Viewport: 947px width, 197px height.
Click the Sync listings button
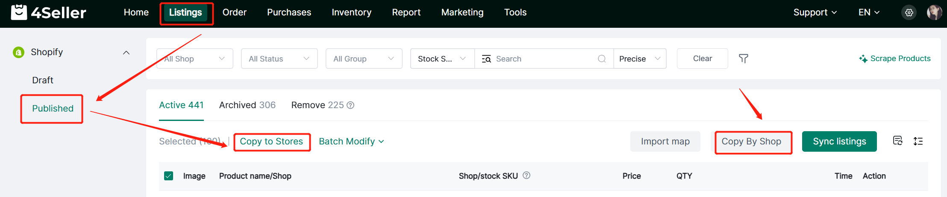click(839, 141)
